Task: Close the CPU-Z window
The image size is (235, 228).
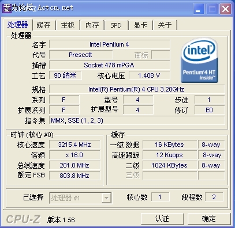Action: coord(225,9)
